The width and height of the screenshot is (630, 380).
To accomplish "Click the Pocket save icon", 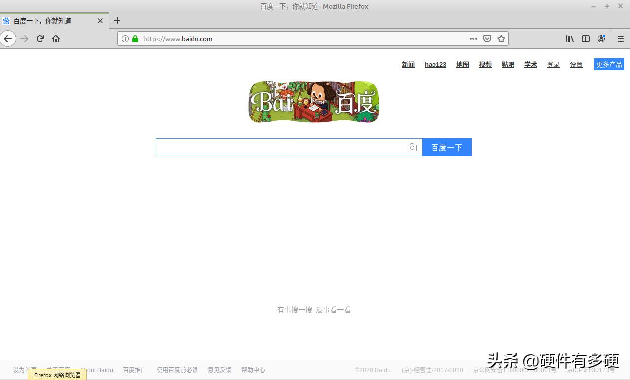I will pos(487,38).
